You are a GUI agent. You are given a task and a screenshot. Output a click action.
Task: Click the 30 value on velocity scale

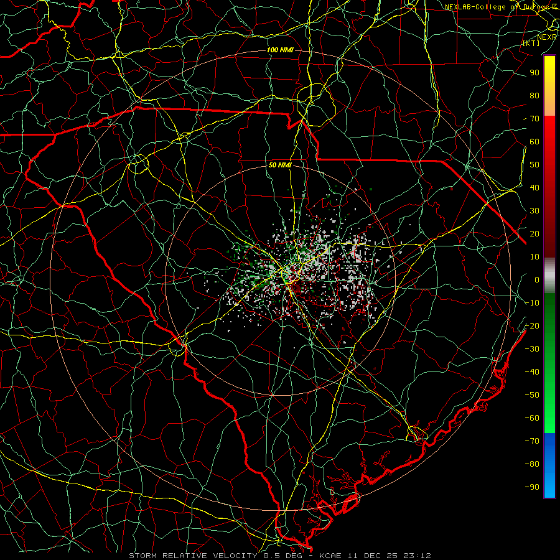click(534, 211)
